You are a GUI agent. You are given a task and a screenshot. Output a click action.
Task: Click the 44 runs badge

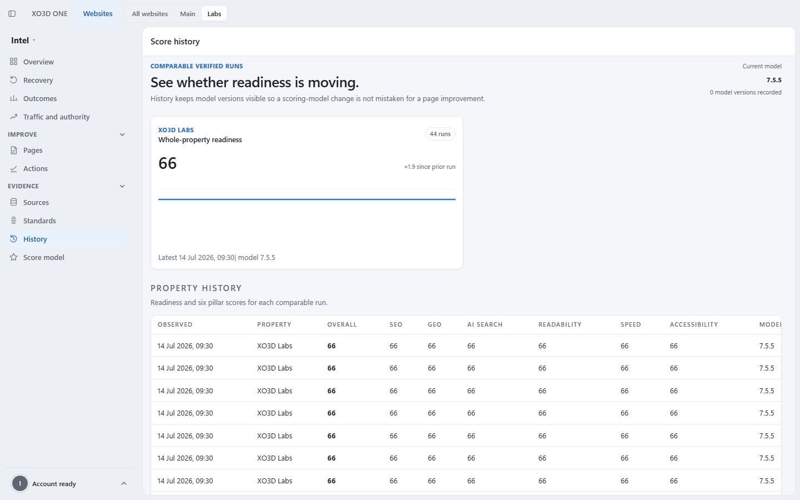[440, 134]
